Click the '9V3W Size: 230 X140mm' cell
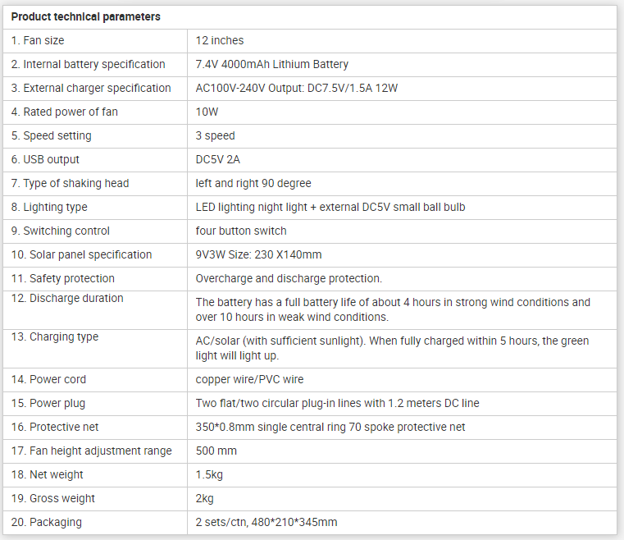 tap(259, 254)
